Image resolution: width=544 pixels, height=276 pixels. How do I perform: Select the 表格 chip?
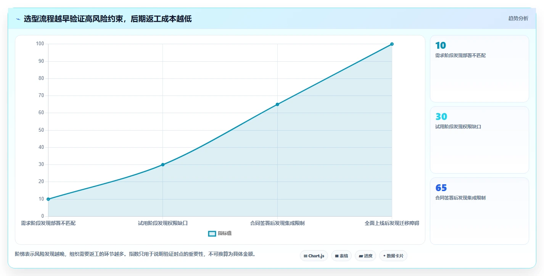(341, 256)
